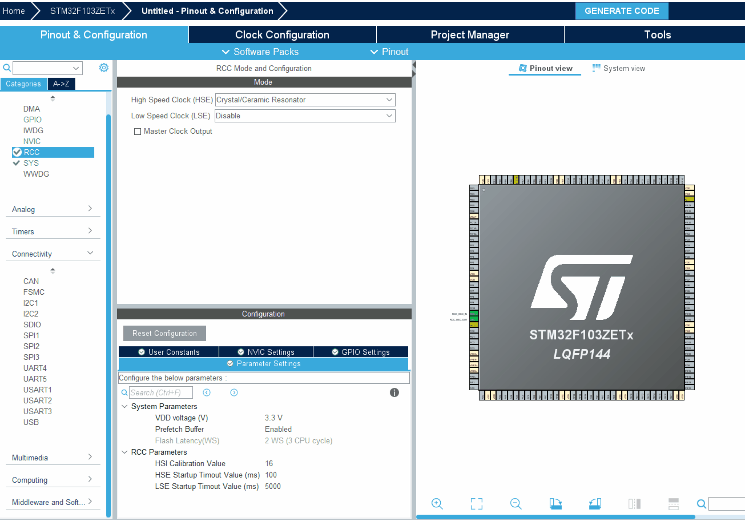The width and height of the screenshot is (745, 520).
Task: Select USART1 in the connectivity list
Action: point(37,389)
